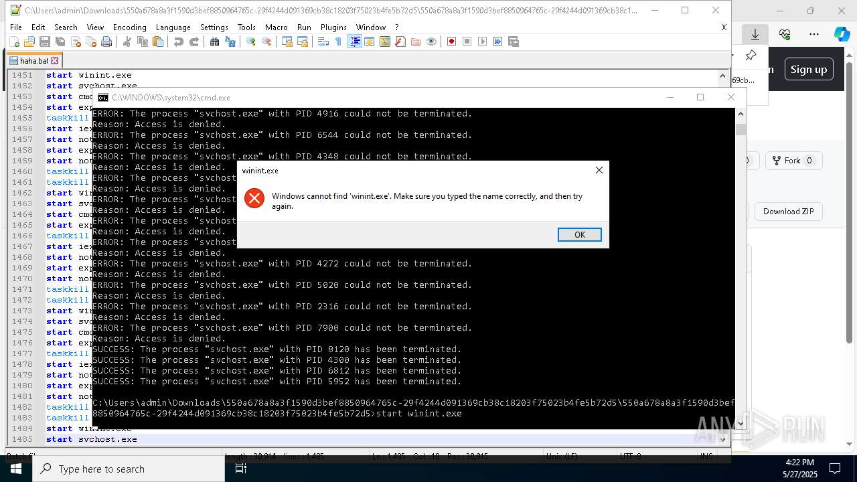
Task: Click the Cut scissors icon in Notepad++
Action: [127, 42]
